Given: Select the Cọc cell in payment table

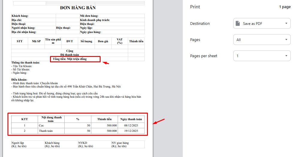Looking at the screenshot, I should coord(41,126).
